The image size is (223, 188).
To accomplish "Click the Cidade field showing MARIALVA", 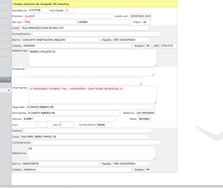I will [77, 170].
